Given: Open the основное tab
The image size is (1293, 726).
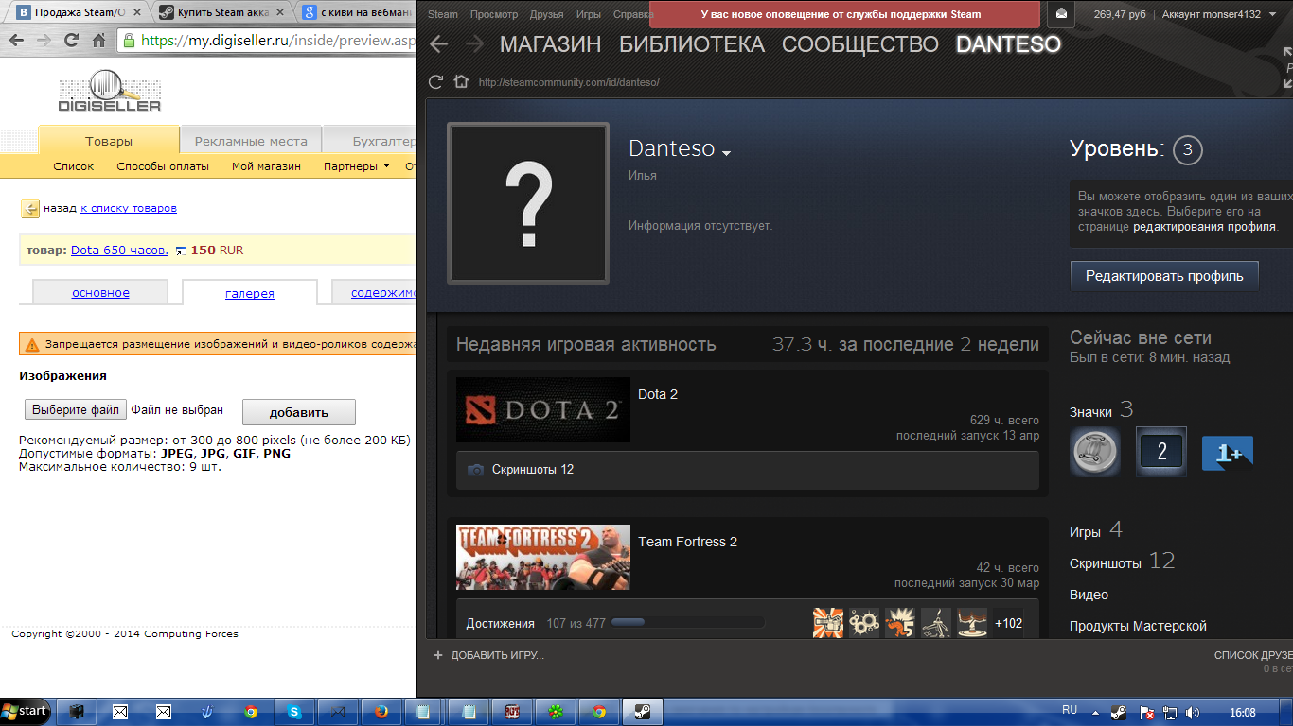Looking at the screenshot, I should [100, 293].
